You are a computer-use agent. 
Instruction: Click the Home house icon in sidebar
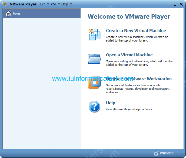(x=8, y=13)
